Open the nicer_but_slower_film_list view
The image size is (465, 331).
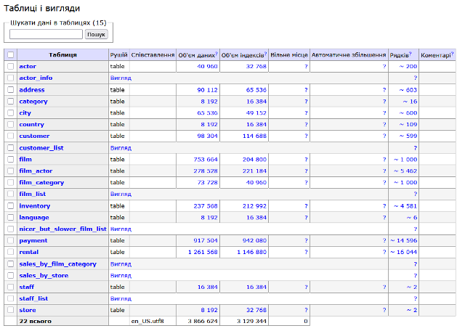(62, 229)
